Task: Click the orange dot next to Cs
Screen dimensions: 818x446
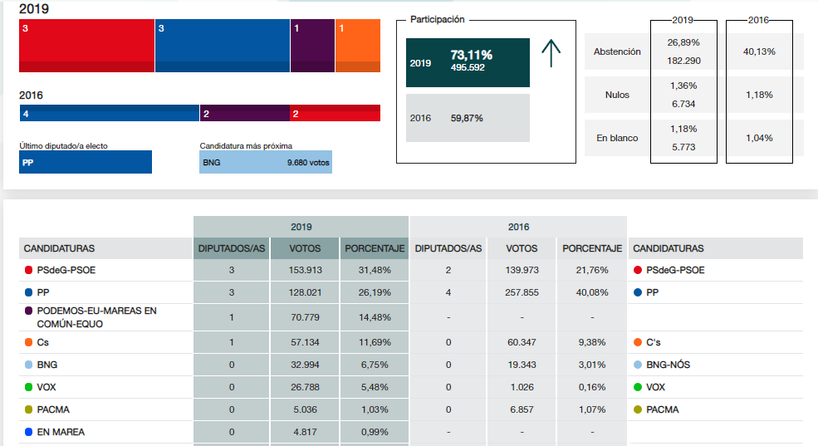Action: click(x=29, y=343)
